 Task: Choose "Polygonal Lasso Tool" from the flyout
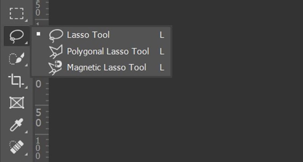click(x=108, y=51)
